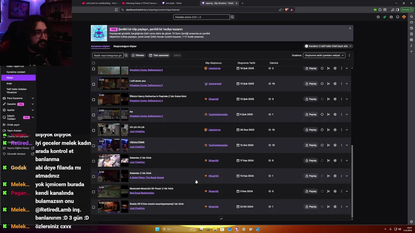Open clip editor scissors for 'cin çık çık'

tap(328, 130)
